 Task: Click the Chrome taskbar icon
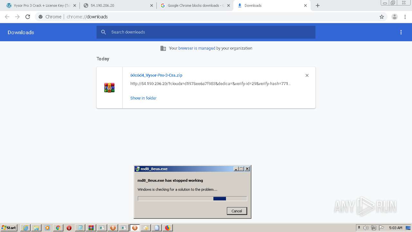[x=58, y=228]
